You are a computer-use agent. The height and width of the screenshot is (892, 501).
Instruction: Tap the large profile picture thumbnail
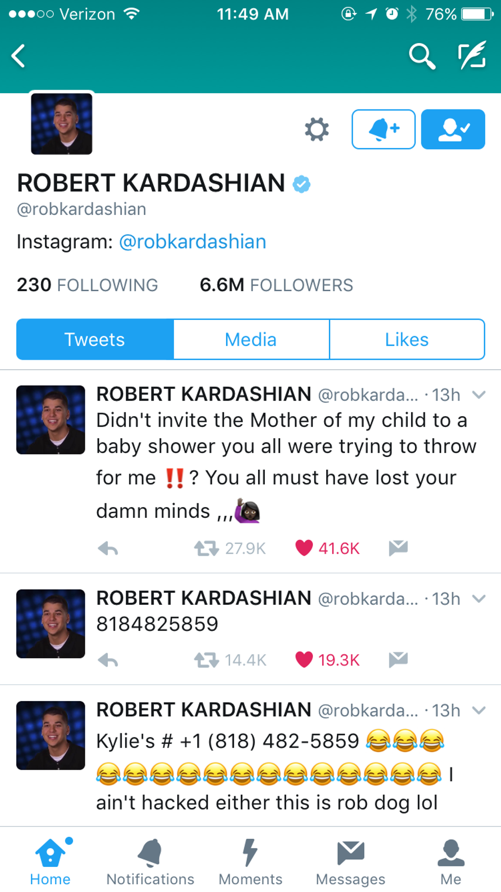[x=62, y=124]
